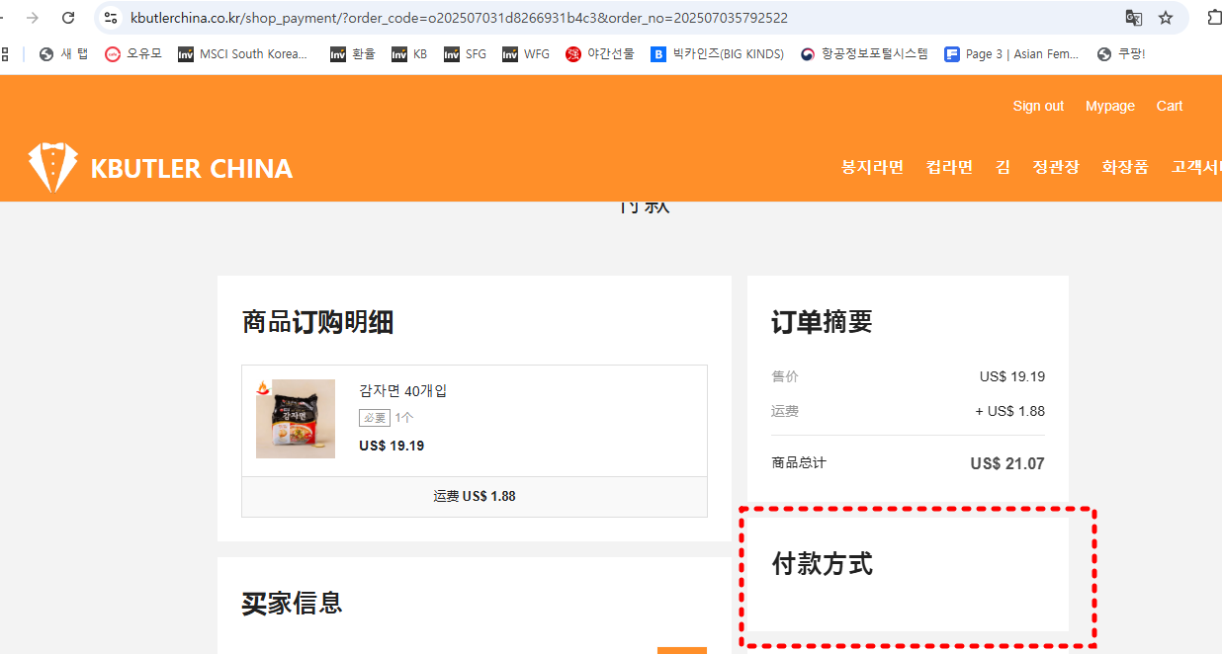Viewport: 1222px width, 654px height.
Task: Open the Page 3 | Asian Fem... bookmark
Action: 1012,54
